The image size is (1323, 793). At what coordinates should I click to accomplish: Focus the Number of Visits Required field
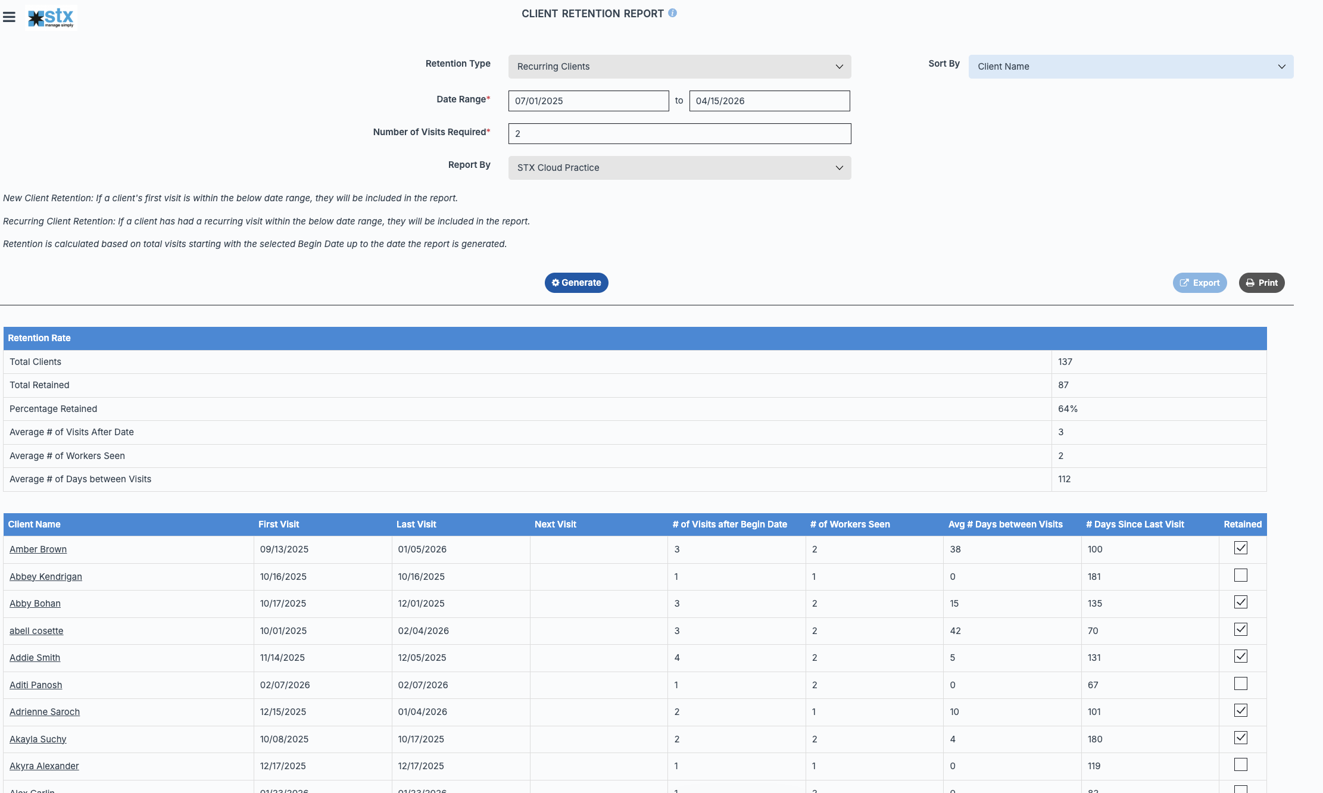[x=679, y=134]
